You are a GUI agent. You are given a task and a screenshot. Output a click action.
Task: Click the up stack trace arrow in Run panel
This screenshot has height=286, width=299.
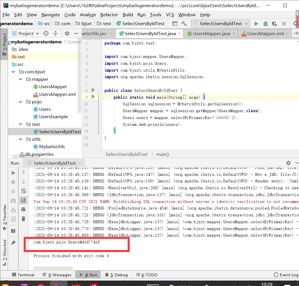click(x=23, y=173)
